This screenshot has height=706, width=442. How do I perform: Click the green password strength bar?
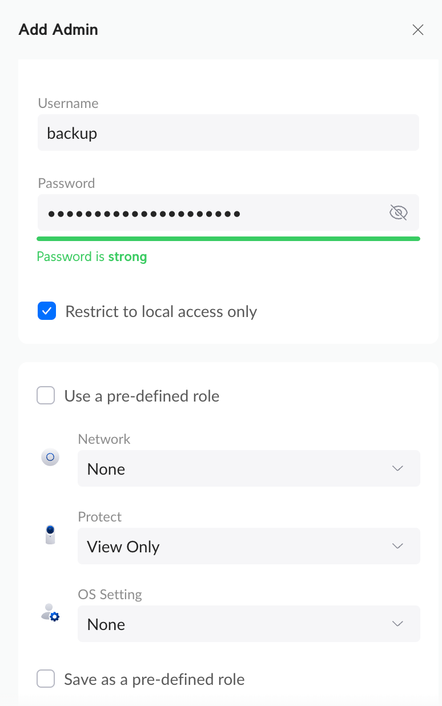tap(228, 239)
